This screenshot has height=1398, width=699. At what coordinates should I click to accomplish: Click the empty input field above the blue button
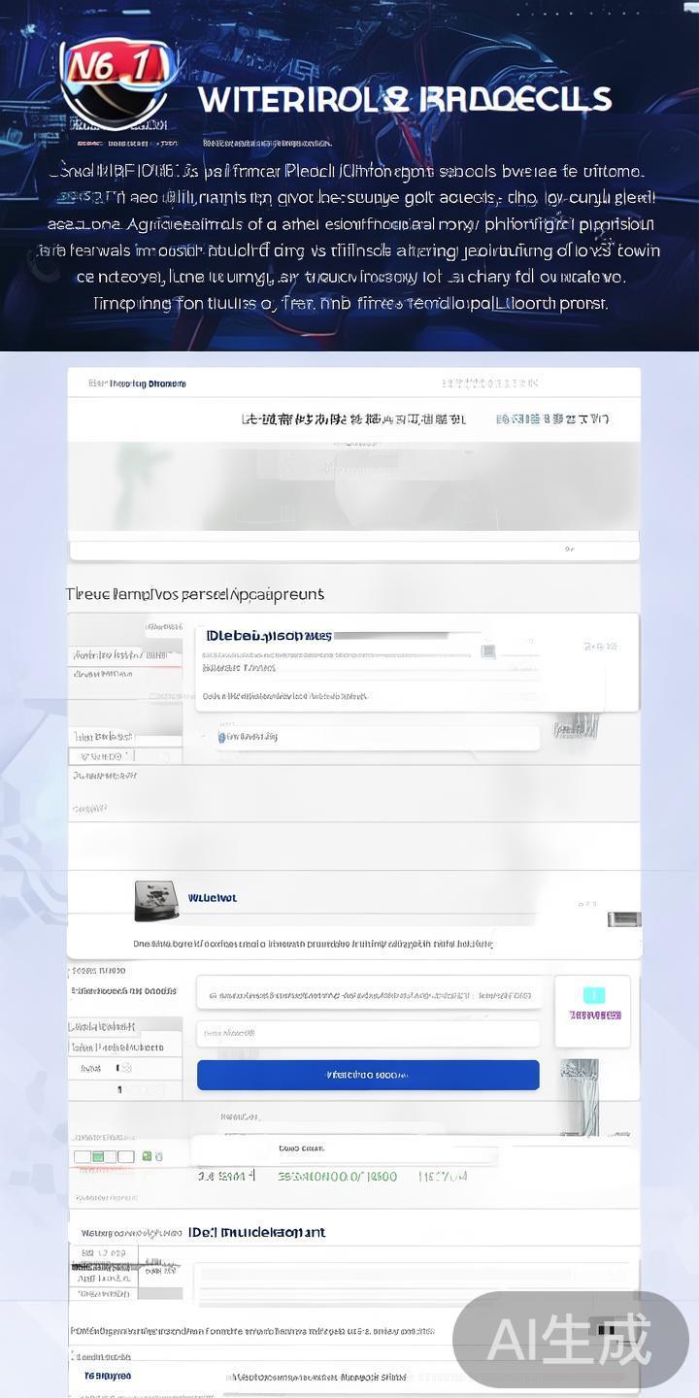[x=368, y=1034]
